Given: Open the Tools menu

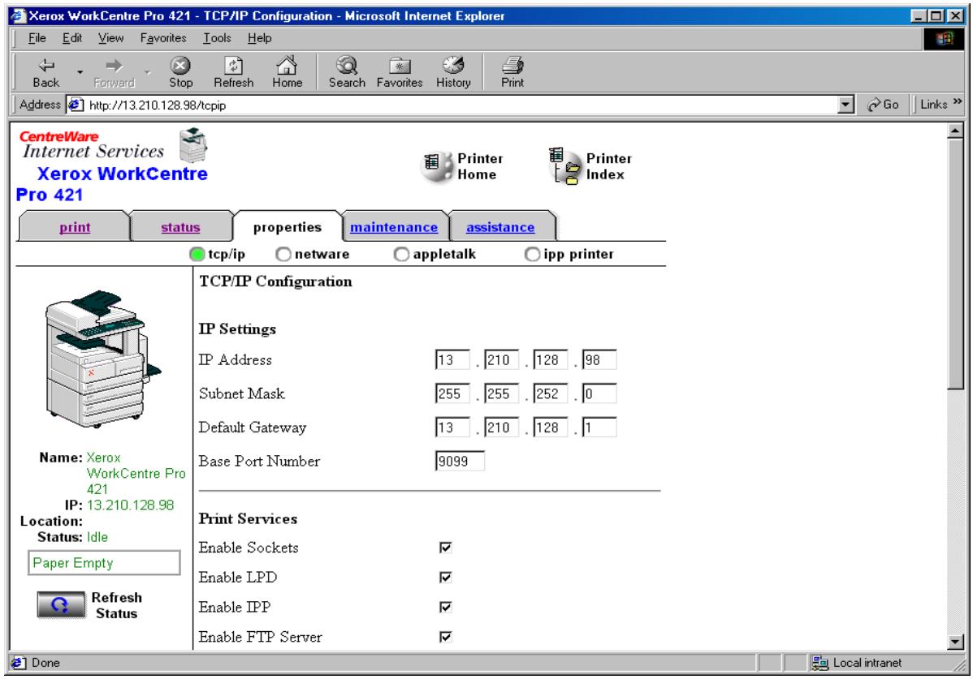Looking at the screenshot, I should (217, 38).
